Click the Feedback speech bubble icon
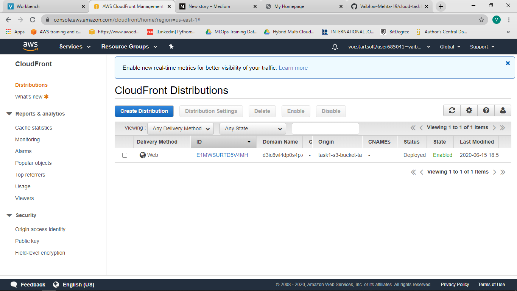The image size is (517, 291). click(14, 284)
